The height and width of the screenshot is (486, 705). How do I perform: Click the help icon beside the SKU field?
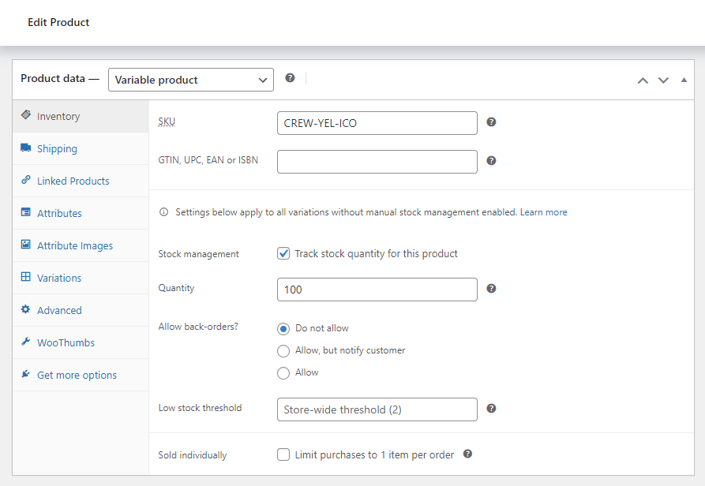(491, 122)
